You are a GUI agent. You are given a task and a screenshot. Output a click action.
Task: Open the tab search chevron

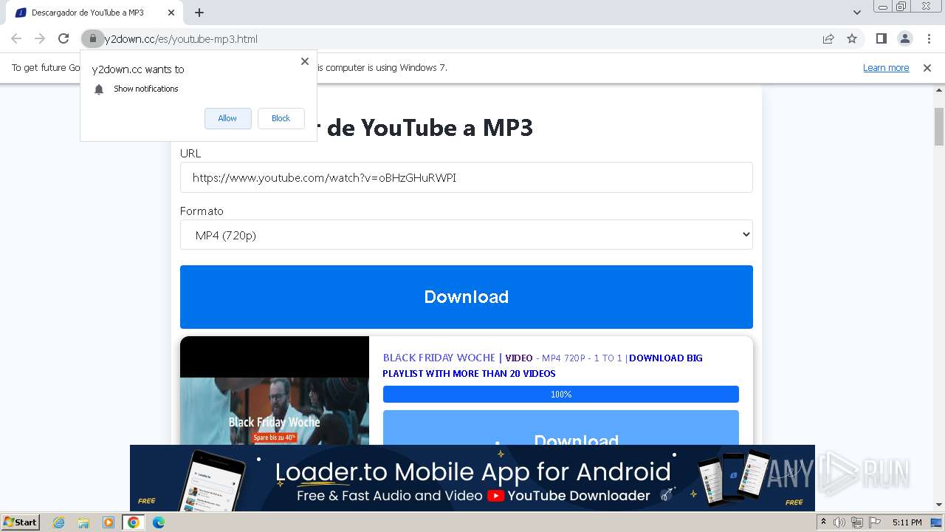[857, 13]
